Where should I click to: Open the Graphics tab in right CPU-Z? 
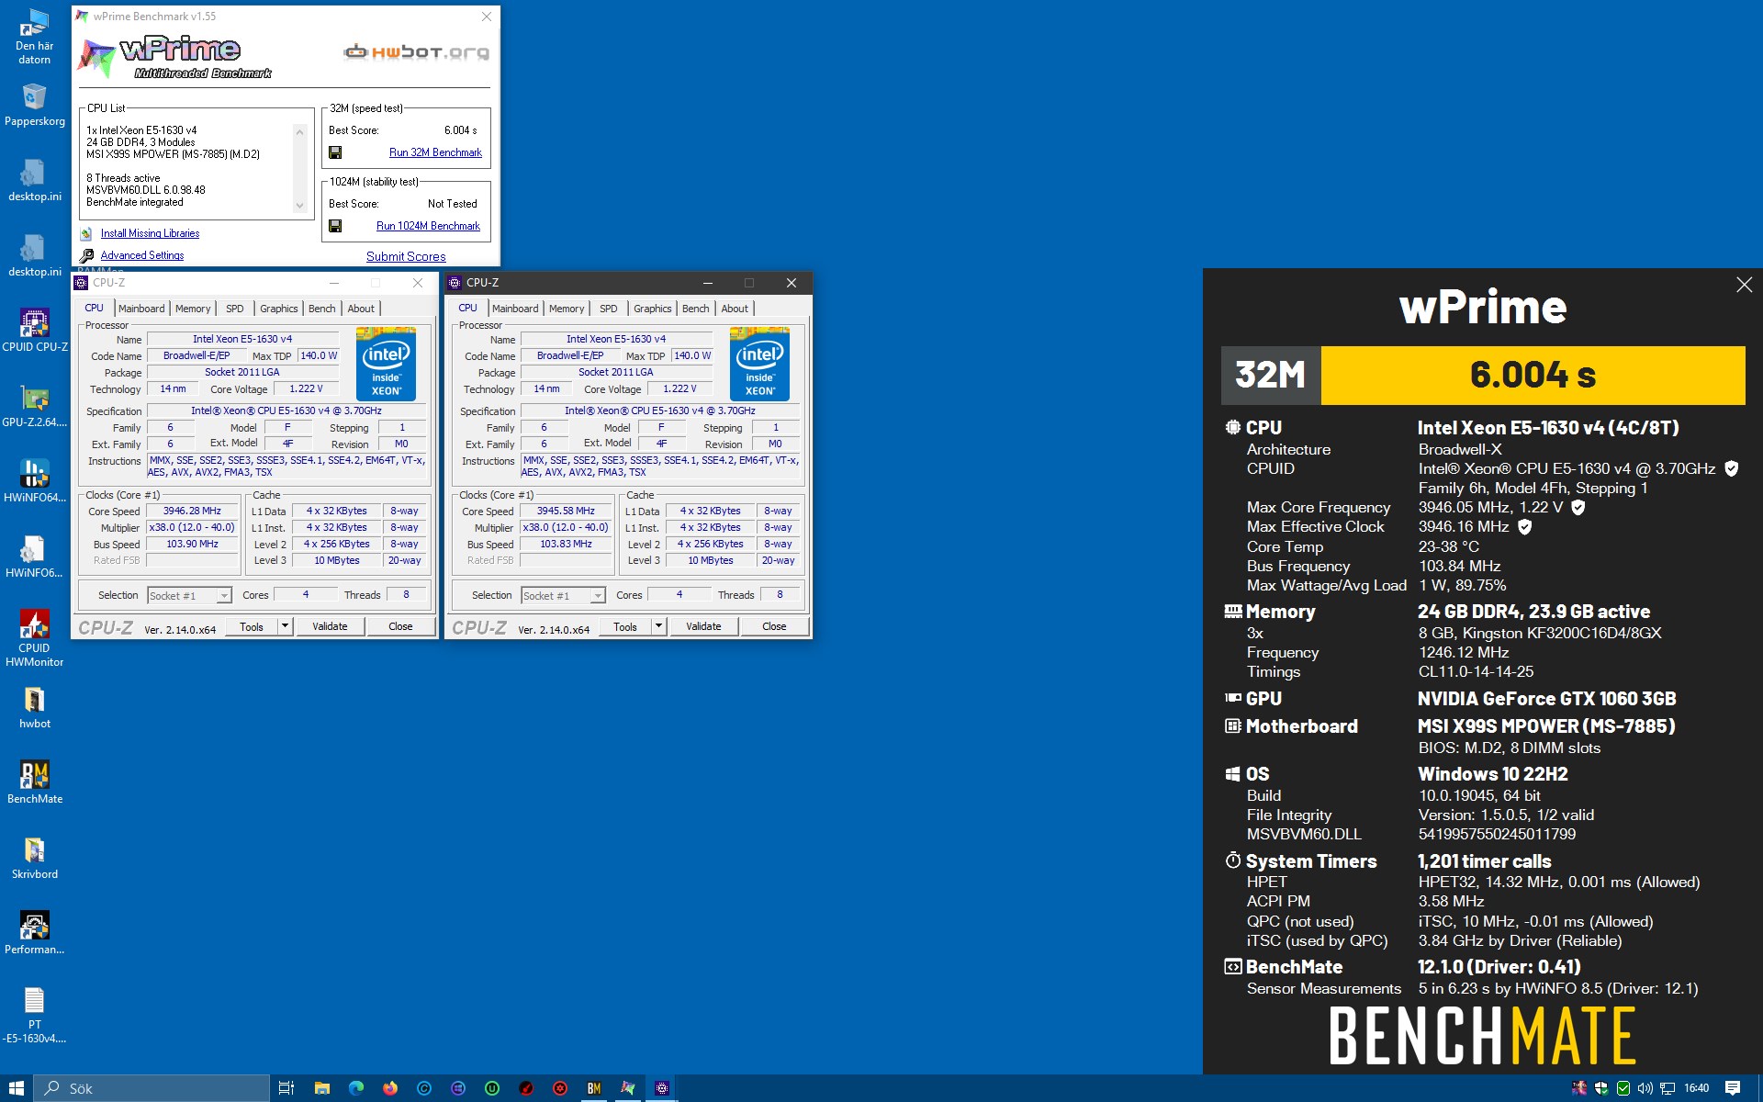click(652, 309)
